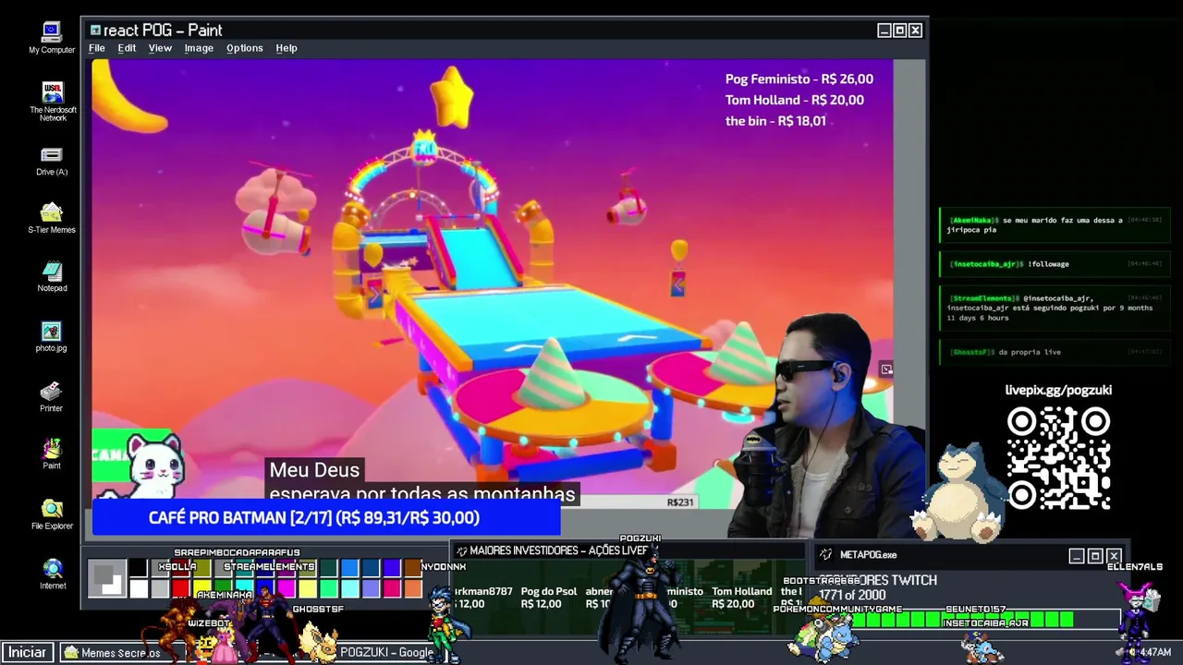Click "Tom Holland R$ 20,00" ticker entry

[x=741, y=598]
